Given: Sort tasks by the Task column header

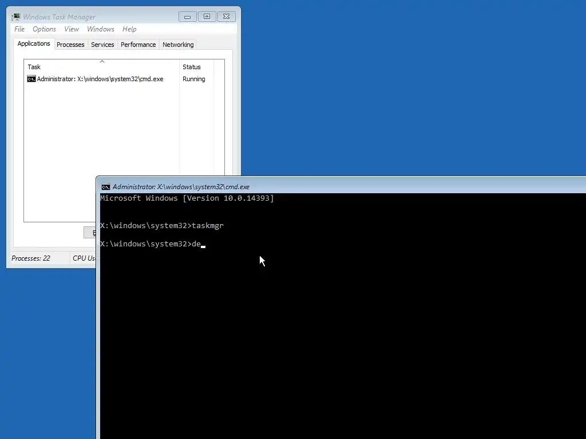Looking at the screenshot, I should [x=102, y=67].
